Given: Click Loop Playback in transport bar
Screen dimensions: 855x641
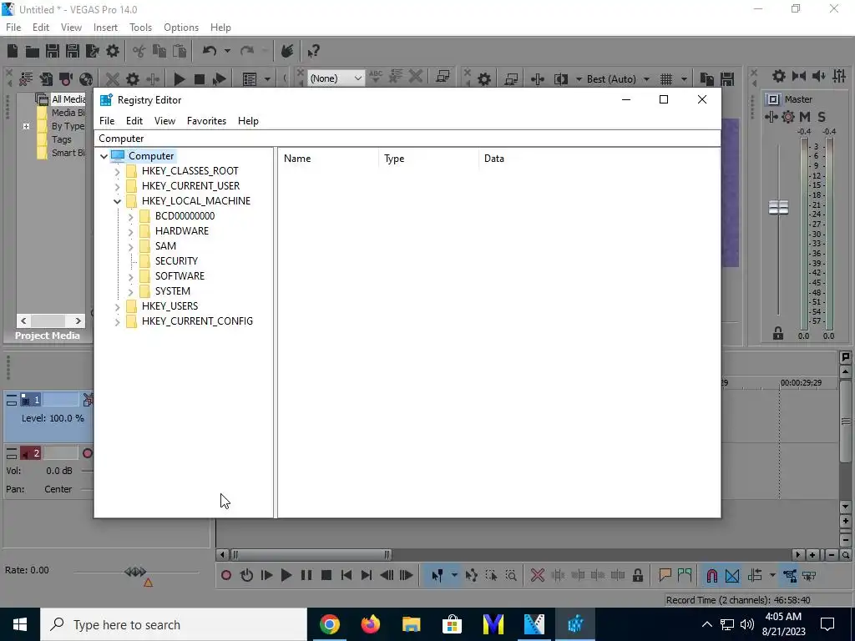Looking at the screenshot, I should (x=246, y=575).
